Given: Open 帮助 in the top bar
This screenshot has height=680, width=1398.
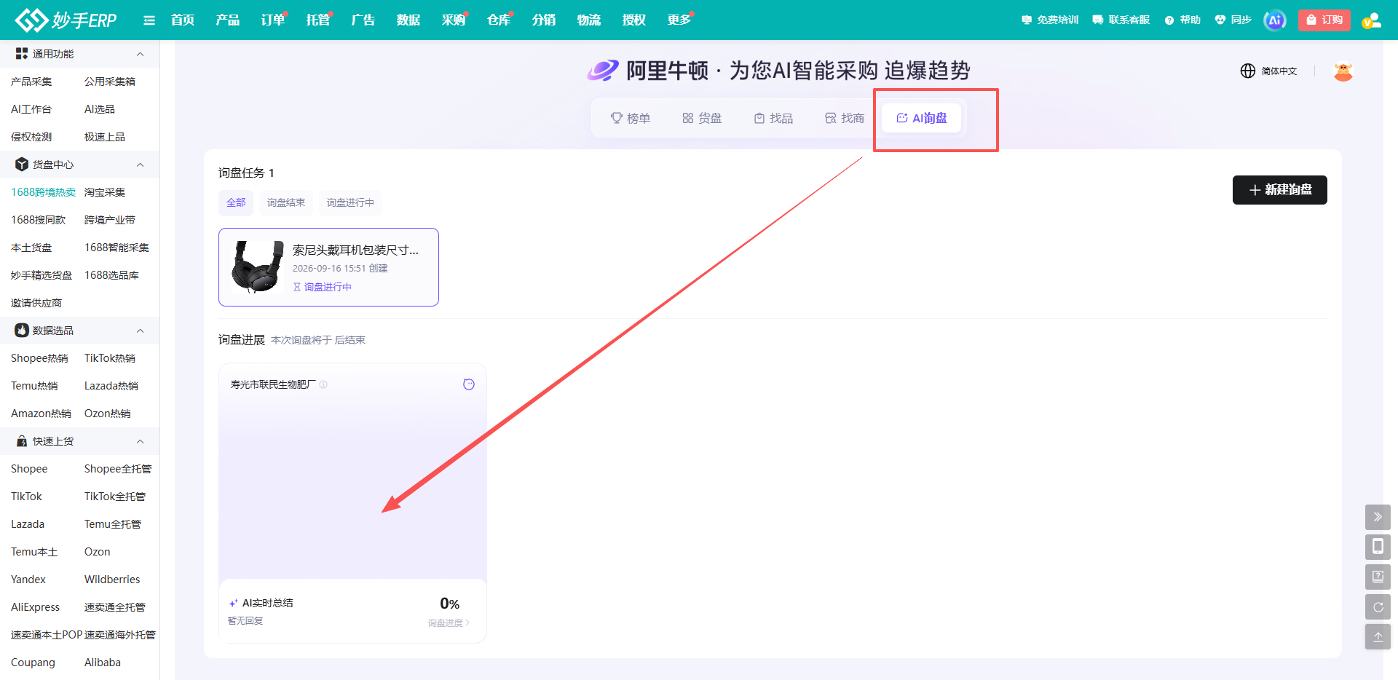Looking at the screenshot, I should (x=1182, y=20).
